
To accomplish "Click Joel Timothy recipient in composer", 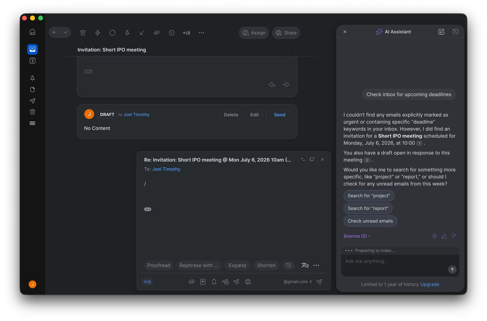I will [166, 169].
